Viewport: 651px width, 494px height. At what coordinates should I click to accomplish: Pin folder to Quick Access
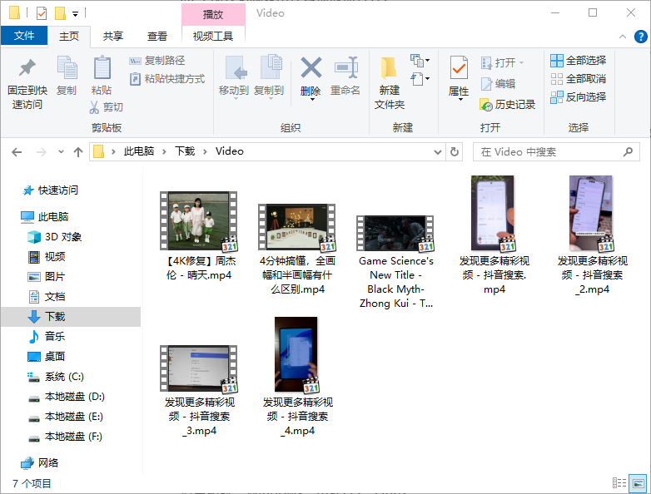pos(27,83)
